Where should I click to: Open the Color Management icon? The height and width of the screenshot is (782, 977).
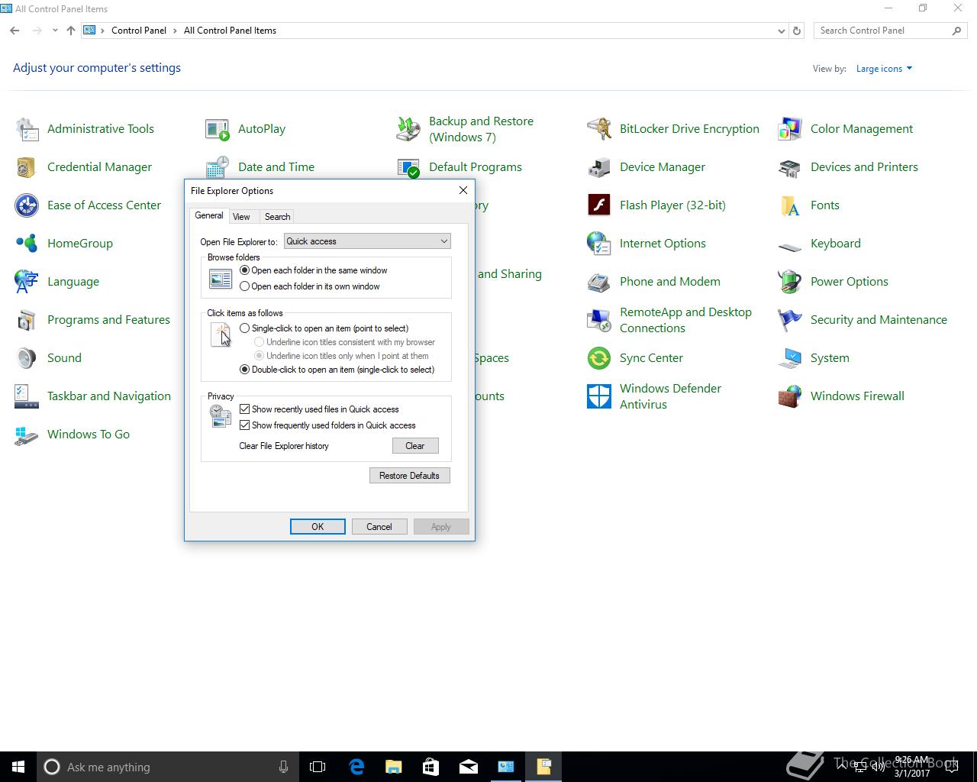(790, 129)
